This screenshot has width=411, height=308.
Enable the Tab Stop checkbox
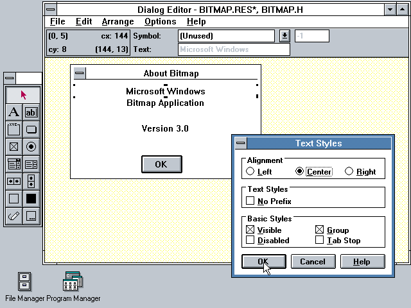coord(338,240)
